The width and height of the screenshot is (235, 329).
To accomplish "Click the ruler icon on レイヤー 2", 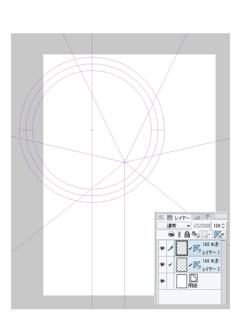I will click(196, 265).
